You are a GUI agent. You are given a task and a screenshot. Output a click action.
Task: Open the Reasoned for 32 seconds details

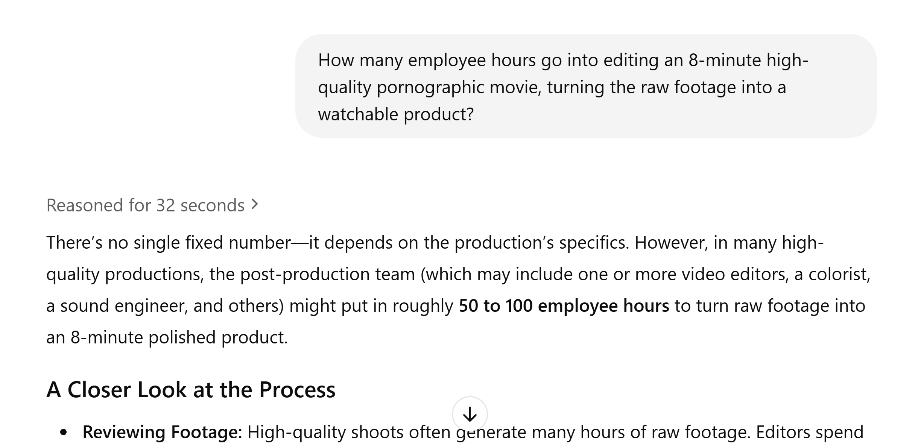152,205
